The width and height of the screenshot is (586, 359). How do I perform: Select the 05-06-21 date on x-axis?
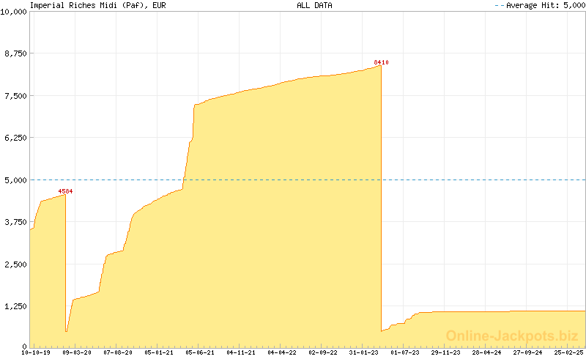click(200, 352)
